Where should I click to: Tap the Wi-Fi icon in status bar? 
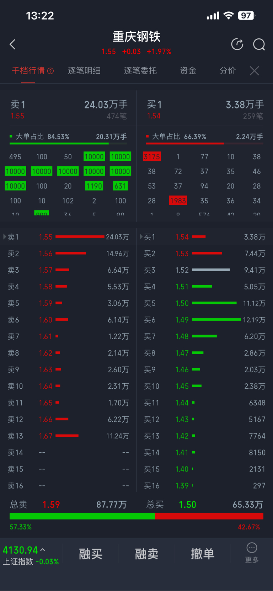click(229, 16)
